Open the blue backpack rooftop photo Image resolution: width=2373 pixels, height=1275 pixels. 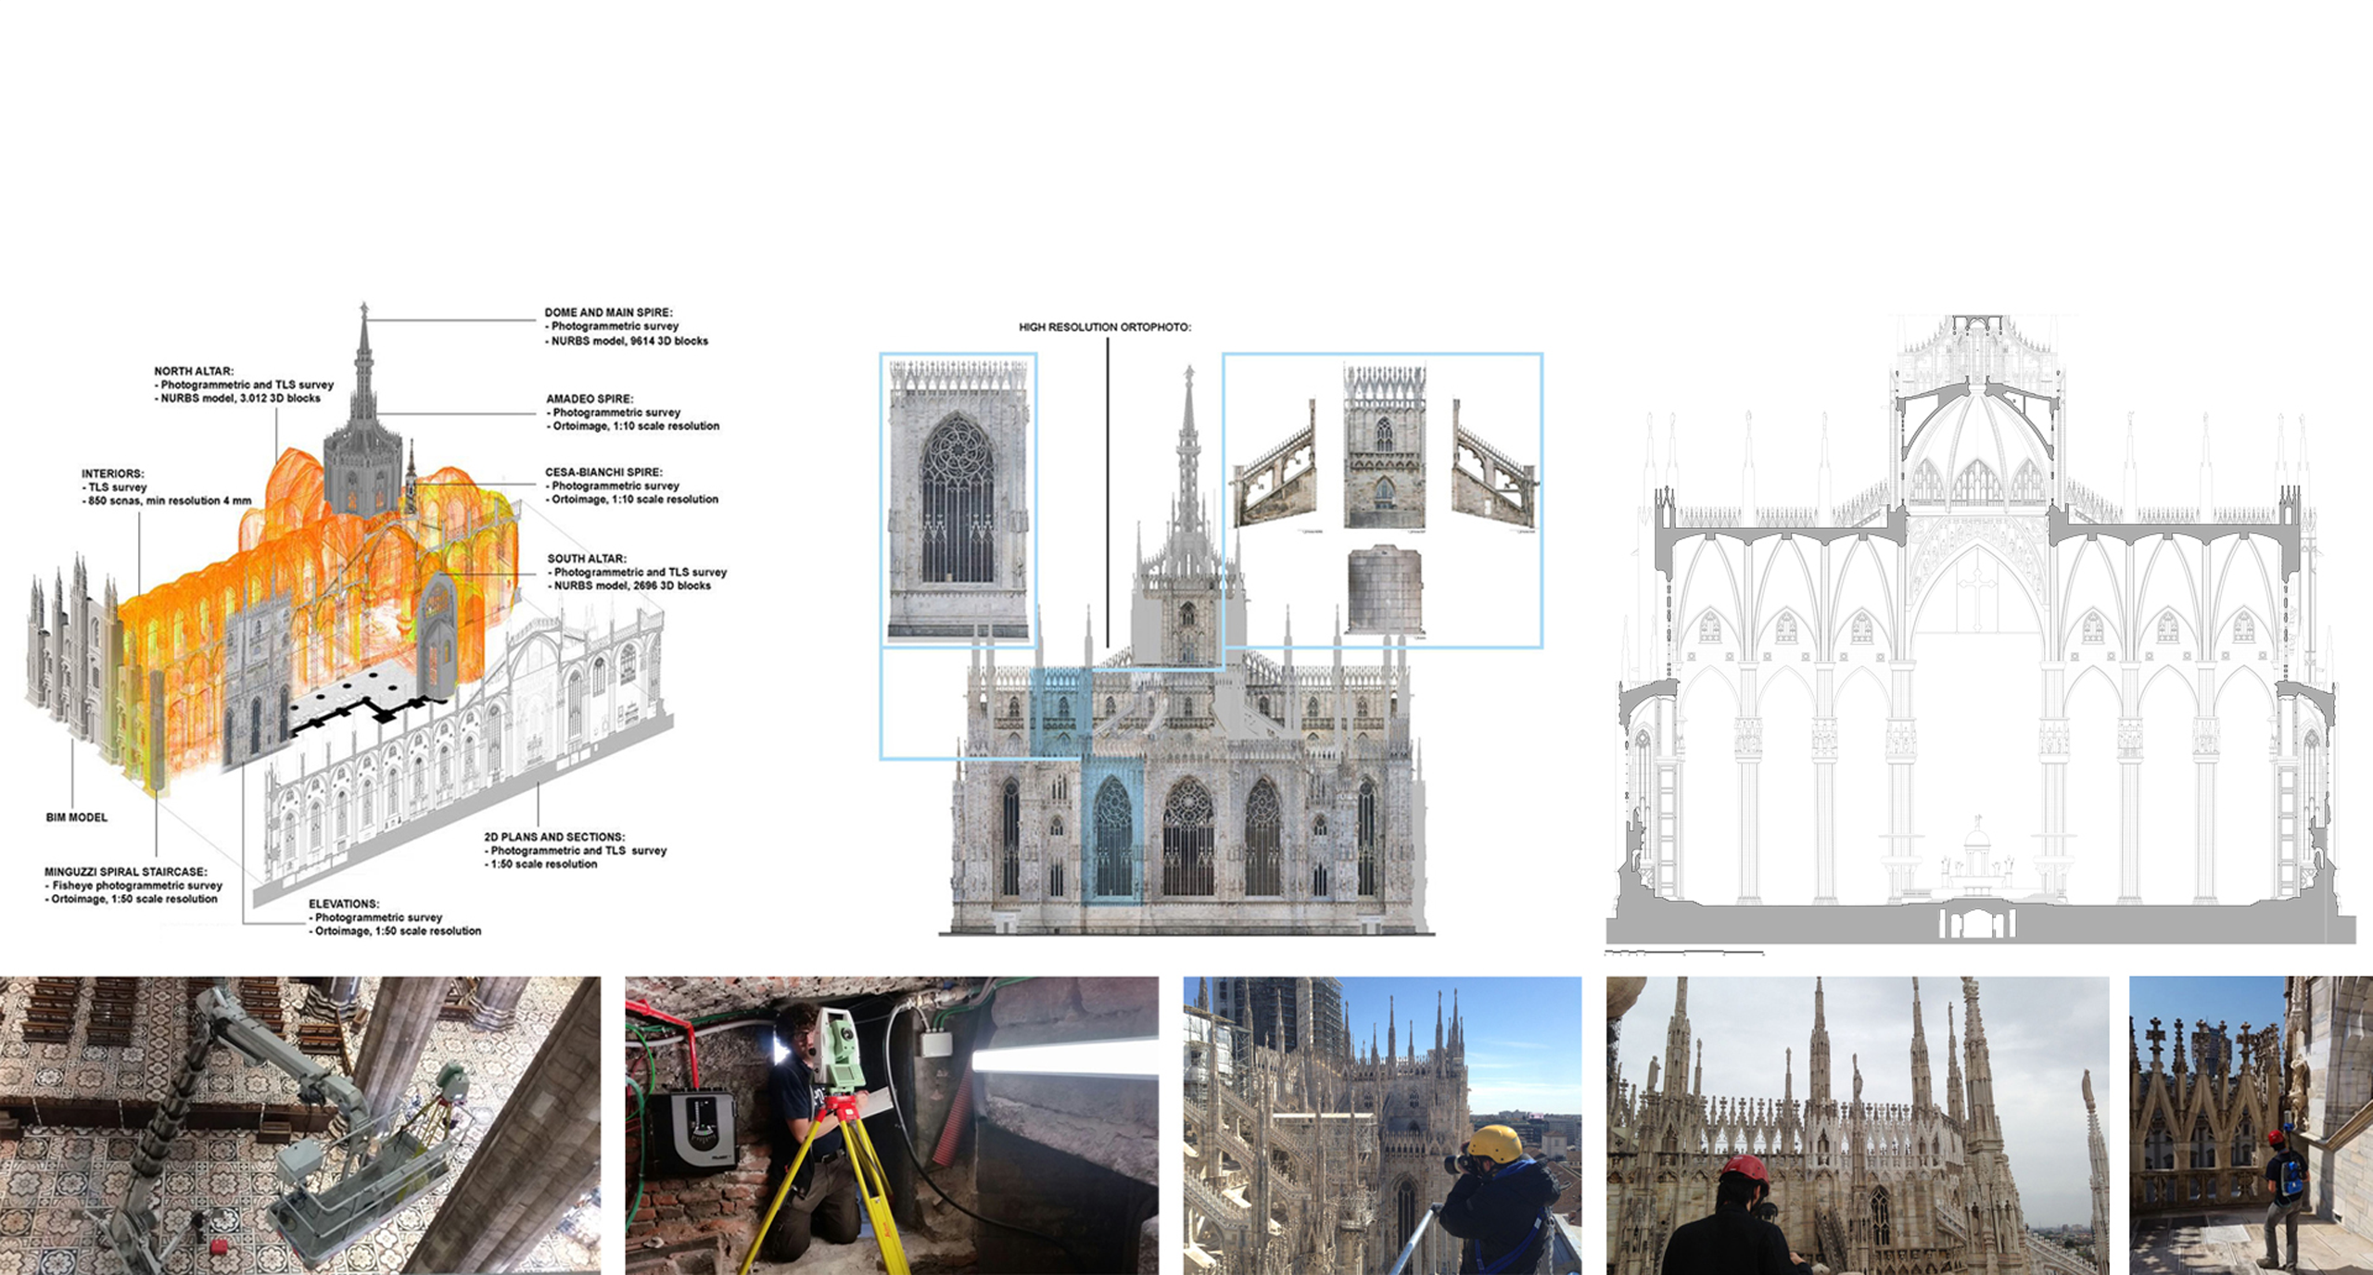click(x=2251, y=1125)
